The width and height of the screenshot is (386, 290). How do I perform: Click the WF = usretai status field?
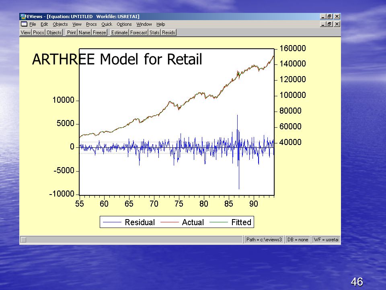[x=326, y=239]
